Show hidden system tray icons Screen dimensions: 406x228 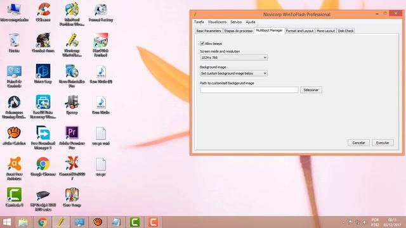(344, 222)
